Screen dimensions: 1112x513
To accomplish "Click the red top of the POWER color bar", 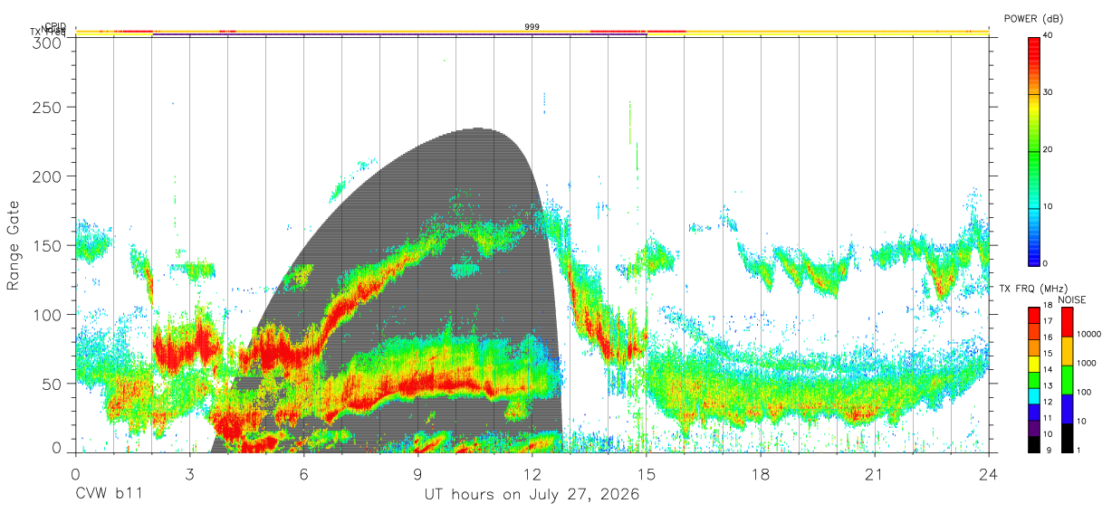I will point(1033,42).
